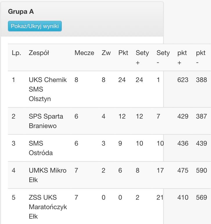Click the Lp. column header
The width and height of the screenshot is (211, 224).
[16, 53]
